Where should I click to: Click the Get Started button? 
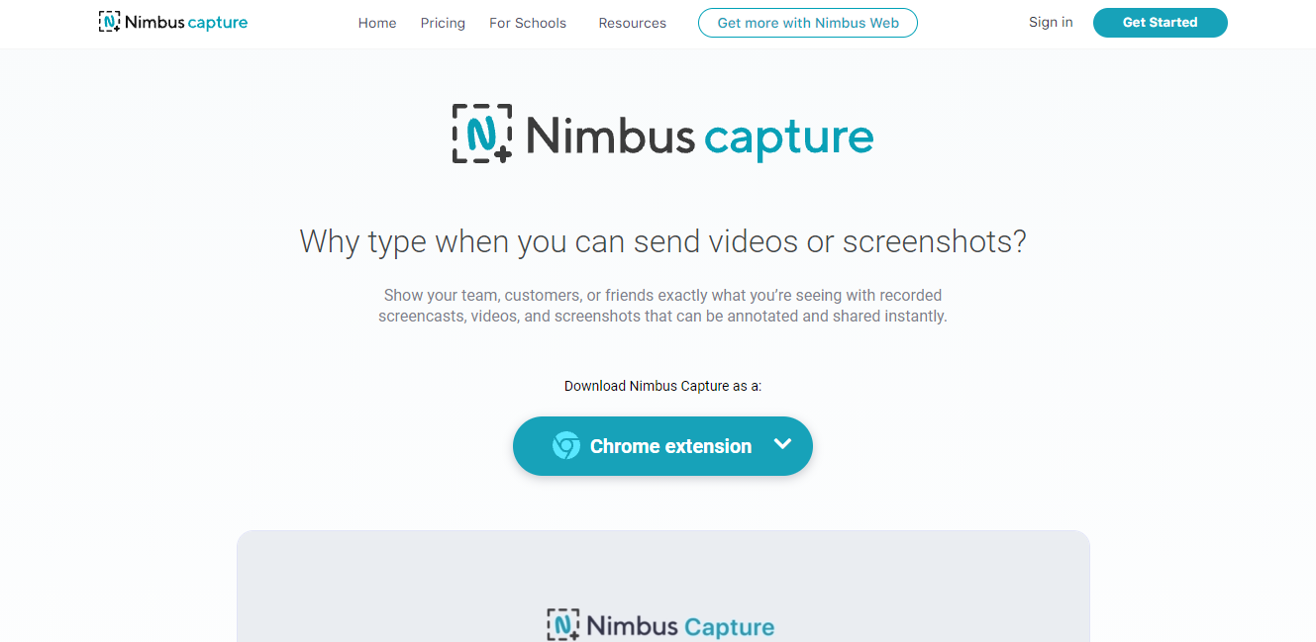point(1161,23)
